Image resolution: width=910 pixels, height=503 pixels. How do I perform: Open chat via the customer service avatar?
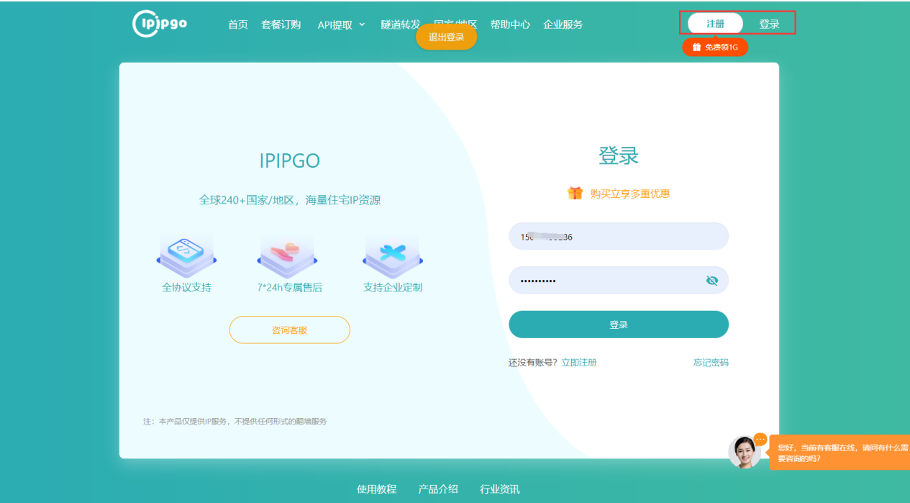pyautogui.click(x=745, y=453)
